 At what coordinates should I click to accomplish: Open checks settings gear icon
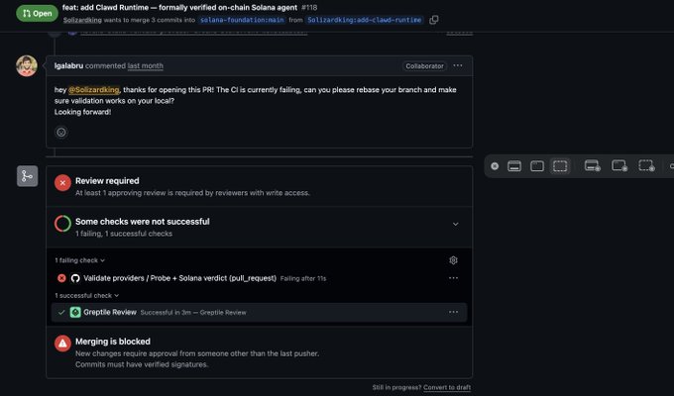click(453, 260)
